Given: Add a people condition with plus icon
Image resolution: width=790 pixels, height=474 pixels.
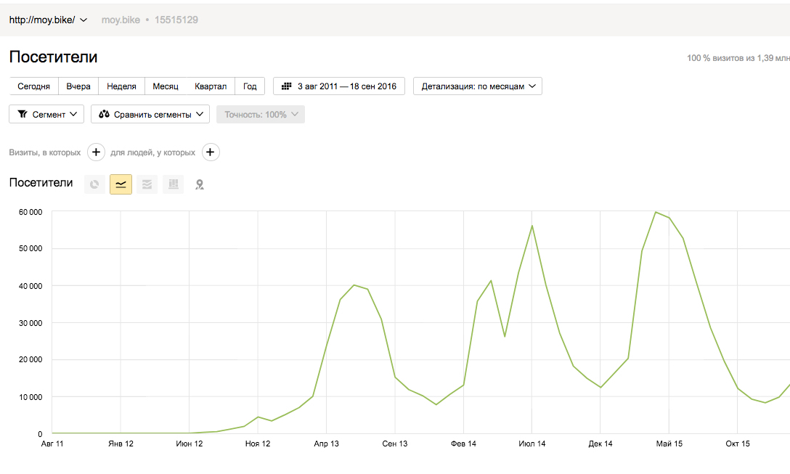Looking at the screenshot, I should [x=210, y=152].
